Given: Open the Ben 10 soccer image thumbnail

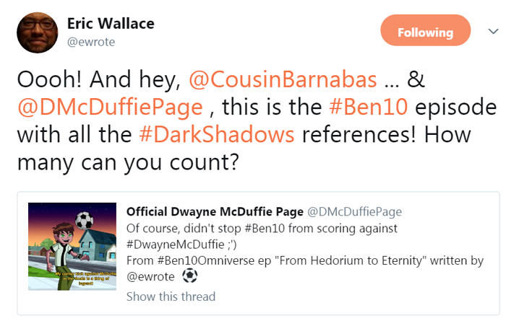Looking at the screenshot, I should tap(72, 247).
